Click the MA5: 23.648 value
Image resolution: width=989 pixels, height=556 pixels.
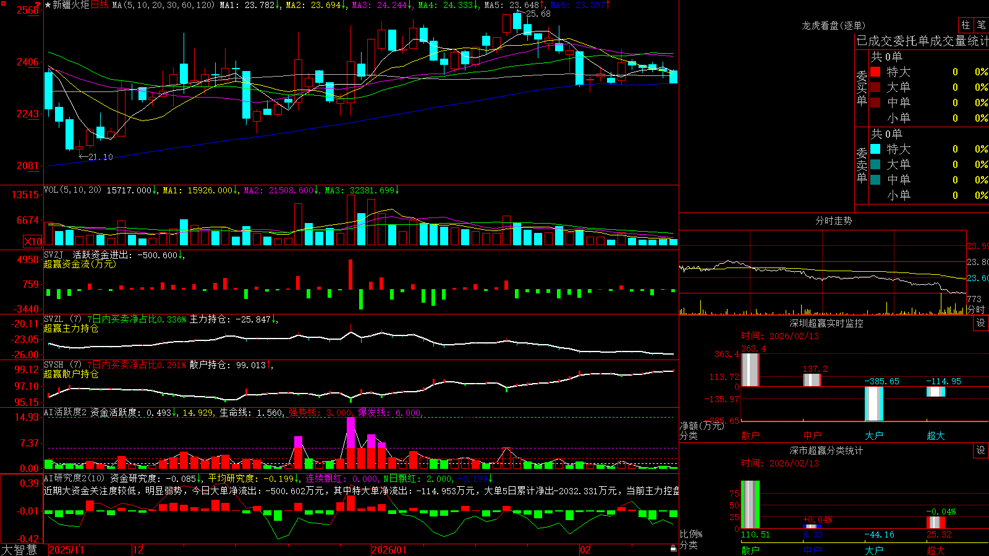coord(512,5)
